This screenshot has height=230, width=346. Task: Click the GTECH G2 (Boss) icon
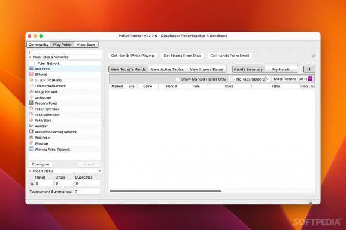click(x=31, y=80)
